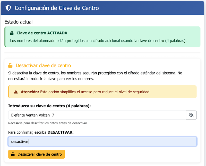Select the green ACTIVADA status banner
Screen dimensions: 206x166
(x=103, y=36)
